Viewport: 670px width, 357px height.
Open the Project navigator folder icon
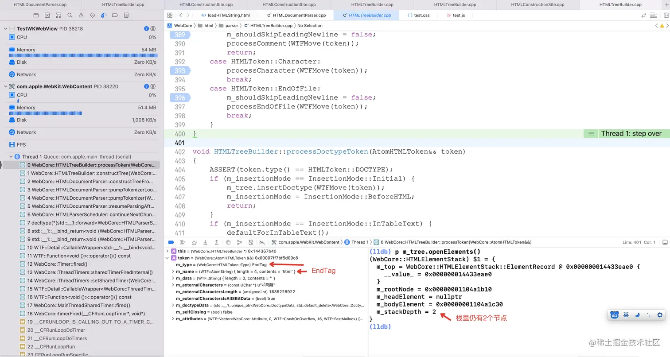coord(36,15)
